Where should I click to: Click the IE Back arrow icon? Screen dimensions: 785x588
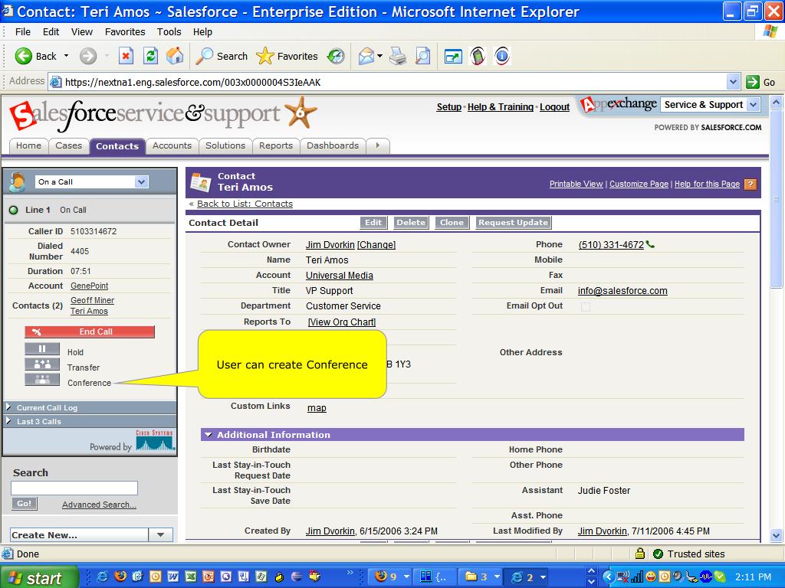tap(24, 56)
